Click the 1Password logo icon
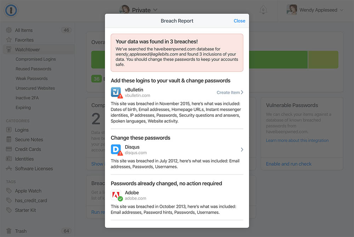Viewport: 354px width, 237px height. point(11,10)
